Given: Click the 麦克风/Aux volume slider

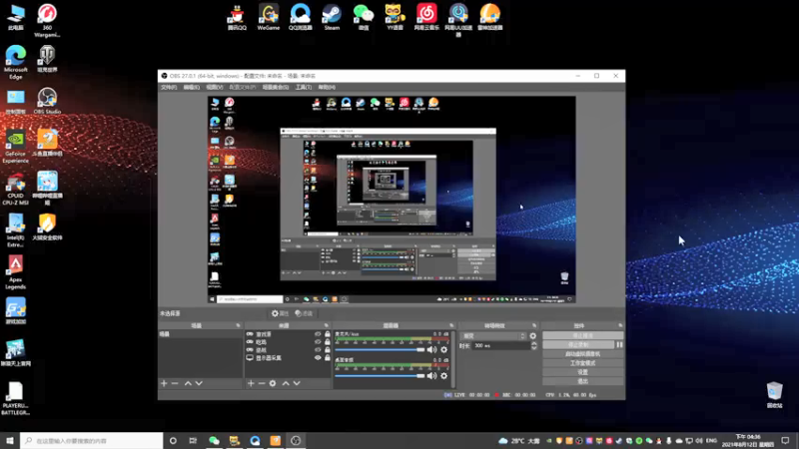Looking at the screenshot, I should [x=380, y=350].
